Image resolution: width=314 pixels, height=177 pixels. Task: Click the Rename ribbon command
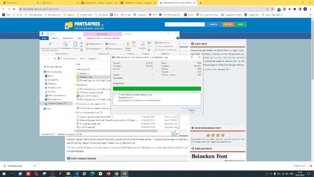[114, 49]
